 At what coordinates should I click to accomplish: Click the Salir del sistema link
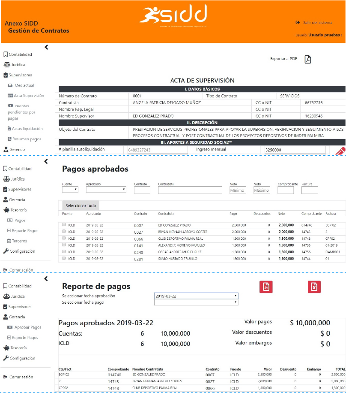(x=314, y=23)
